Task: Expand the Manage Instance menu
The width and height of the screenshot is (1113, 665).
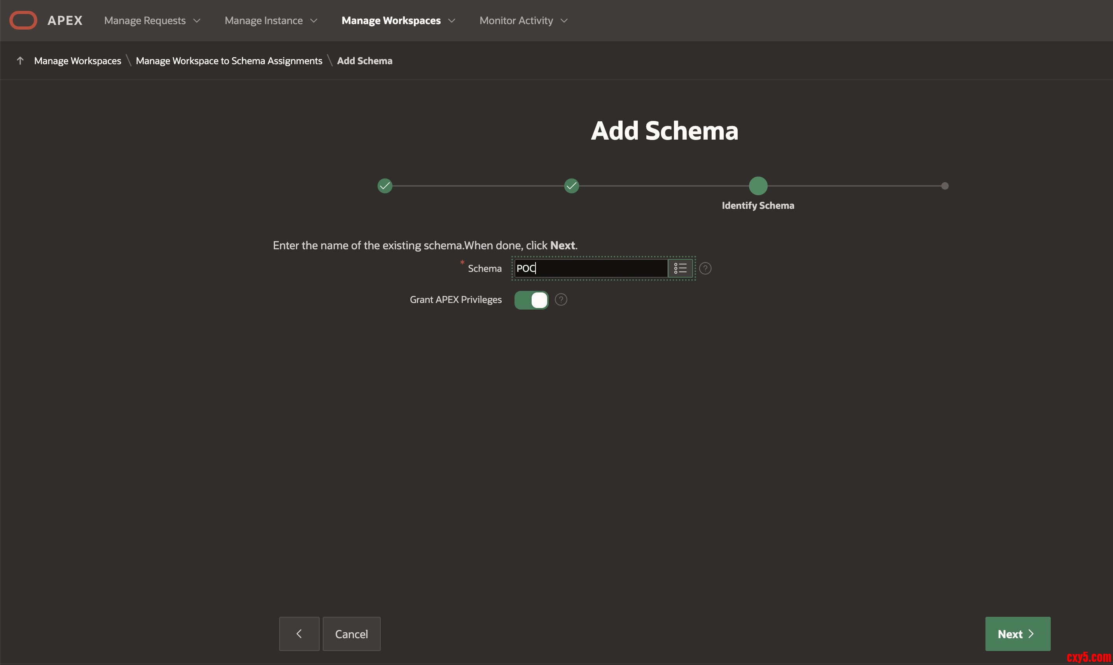Action: click(x=271, y=21)
